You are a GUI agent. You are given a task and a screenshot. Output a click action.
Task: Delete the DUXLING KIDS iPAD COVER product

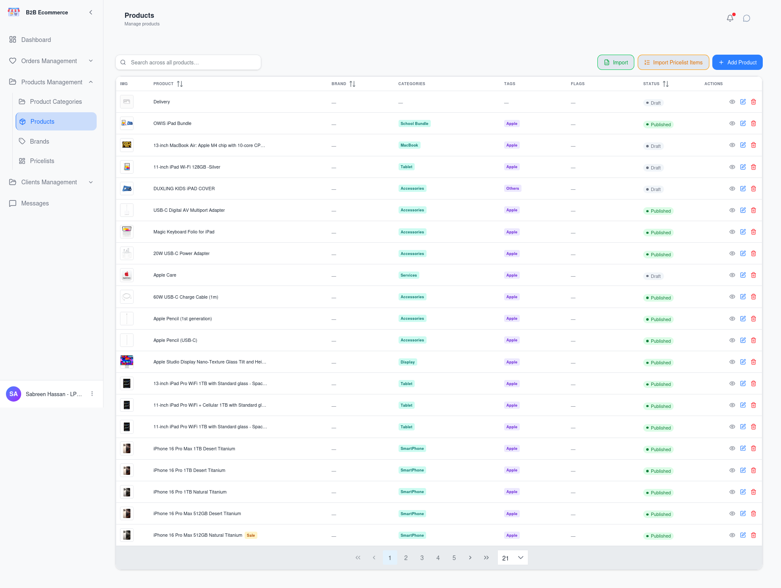coord(753,189)
